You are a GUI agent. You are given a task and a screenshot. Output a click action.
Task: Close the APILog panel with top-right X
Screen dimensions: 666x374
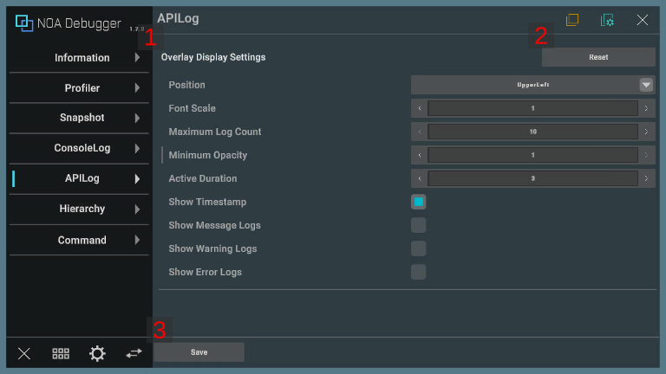[x=643, y=20]
